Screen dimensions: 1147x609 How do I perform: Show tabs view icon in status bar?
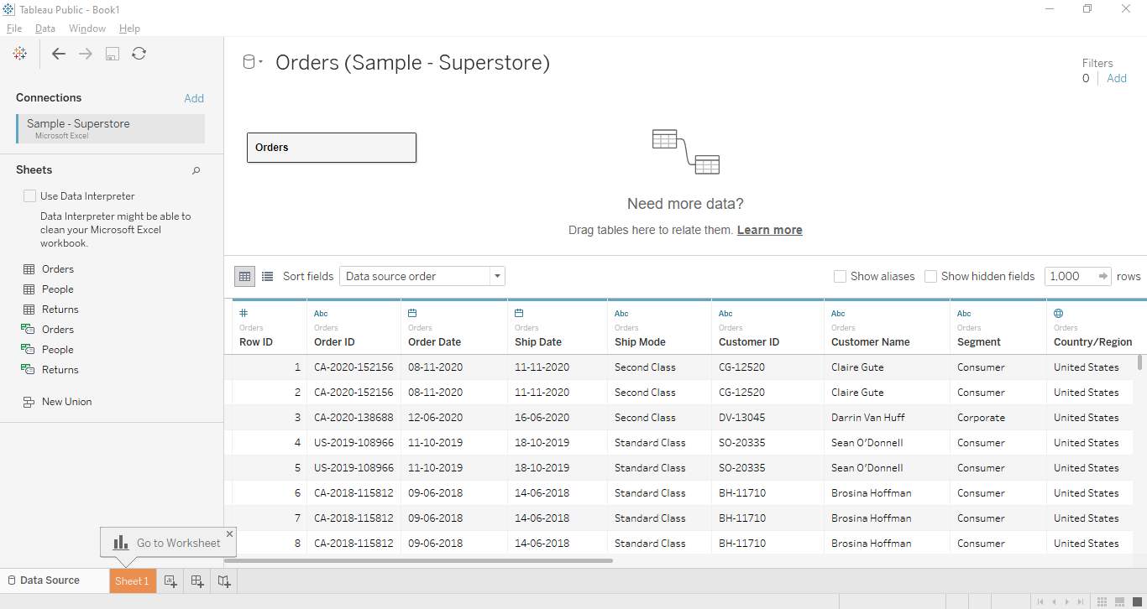click(1136, 601)
